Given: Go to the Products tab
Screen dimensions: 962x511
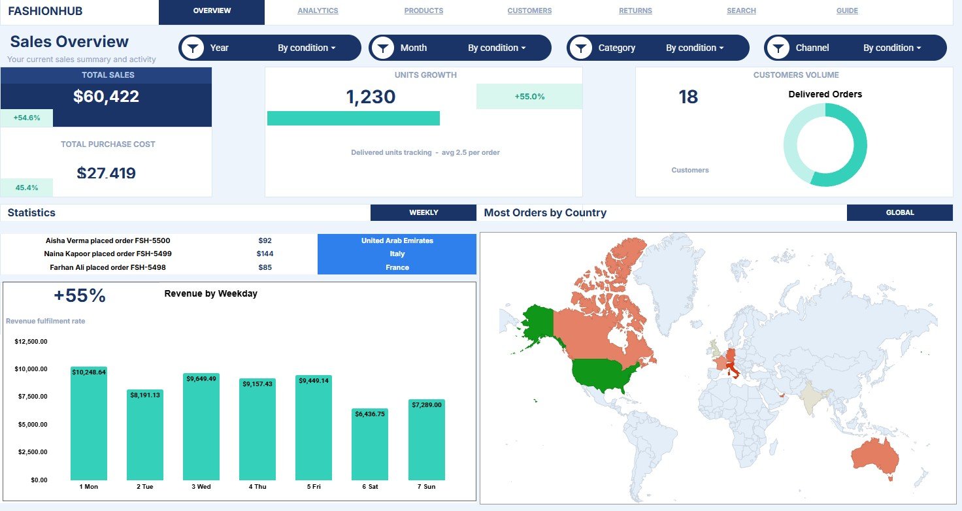Looking at the screenshot, I should point(423,11).
